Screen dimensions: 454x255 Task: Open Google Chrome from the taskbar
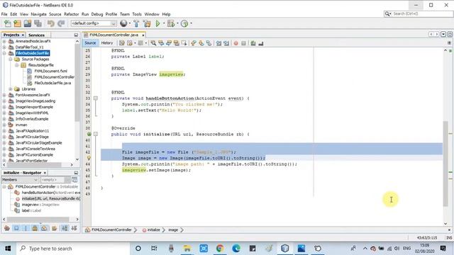coord(220,249)
